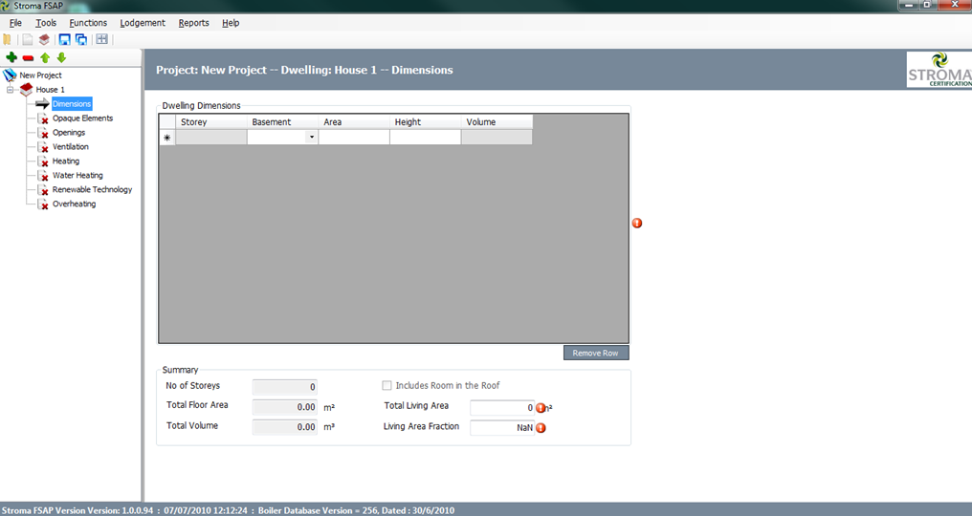The image size is (972, 516).
Task: Click the new blank document toolbar icon
Action: (28, 39)
